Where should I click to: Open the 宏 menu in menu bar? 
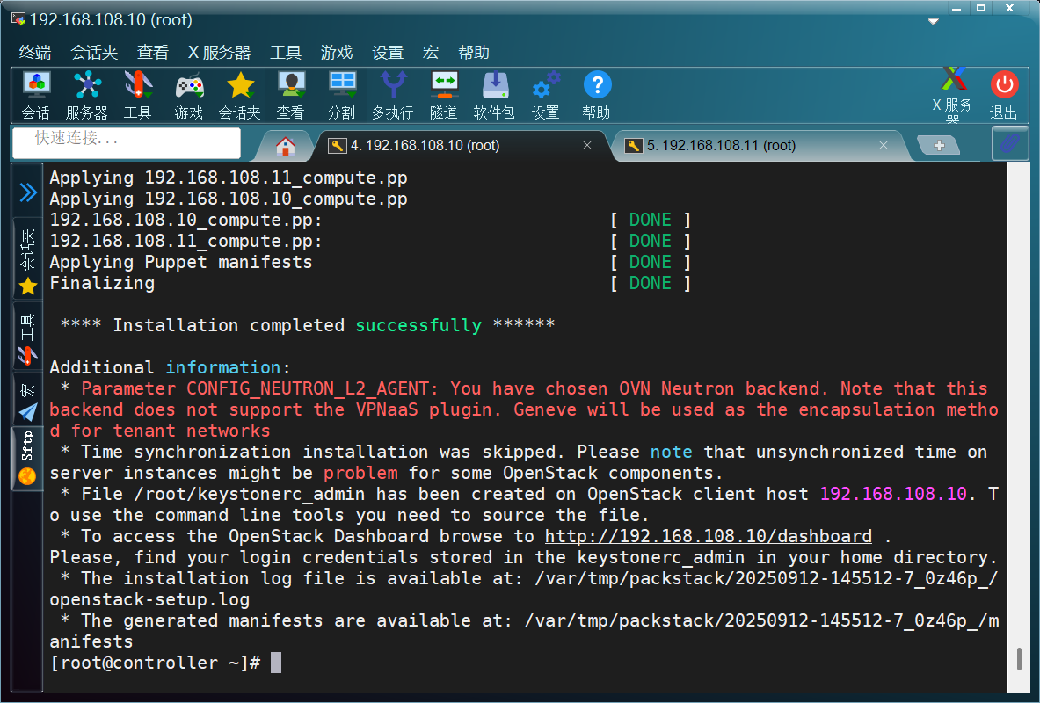[431, 53]
